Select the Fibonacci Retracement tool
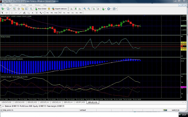The height and width of the screenshot is (117, 188). click(28, 13)
